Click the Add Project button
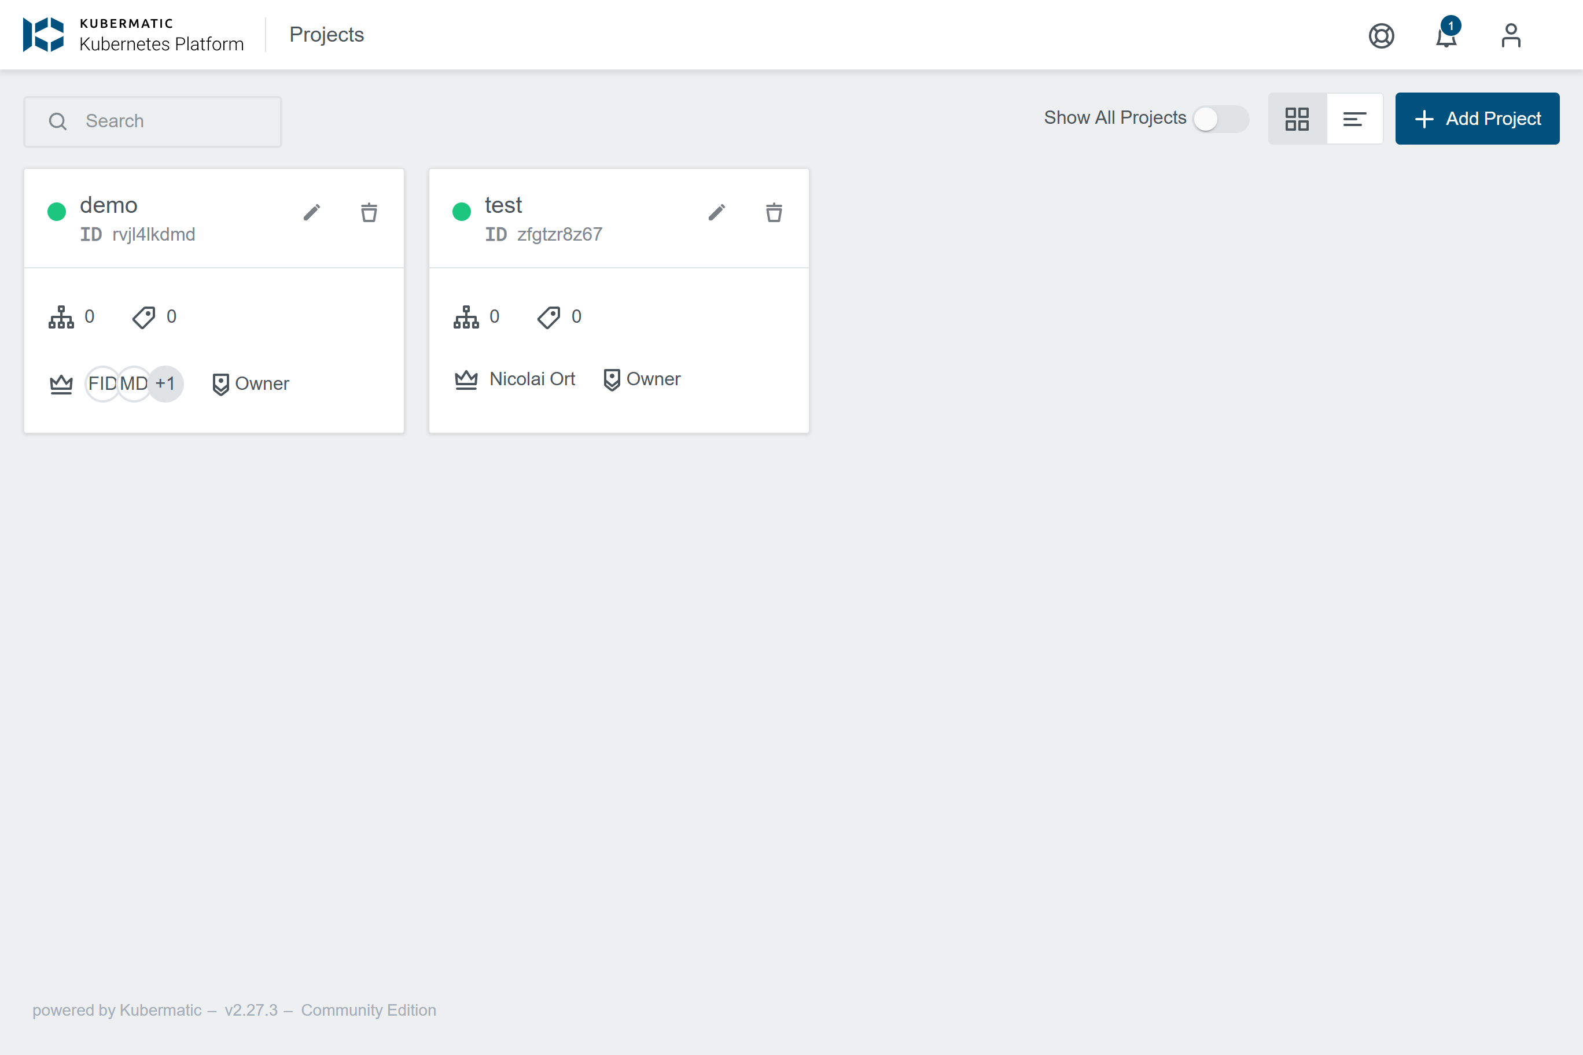Image resolution: width=1583 pixels, height=1055 pixels. pyautogui.click(x=1477, y=119)
